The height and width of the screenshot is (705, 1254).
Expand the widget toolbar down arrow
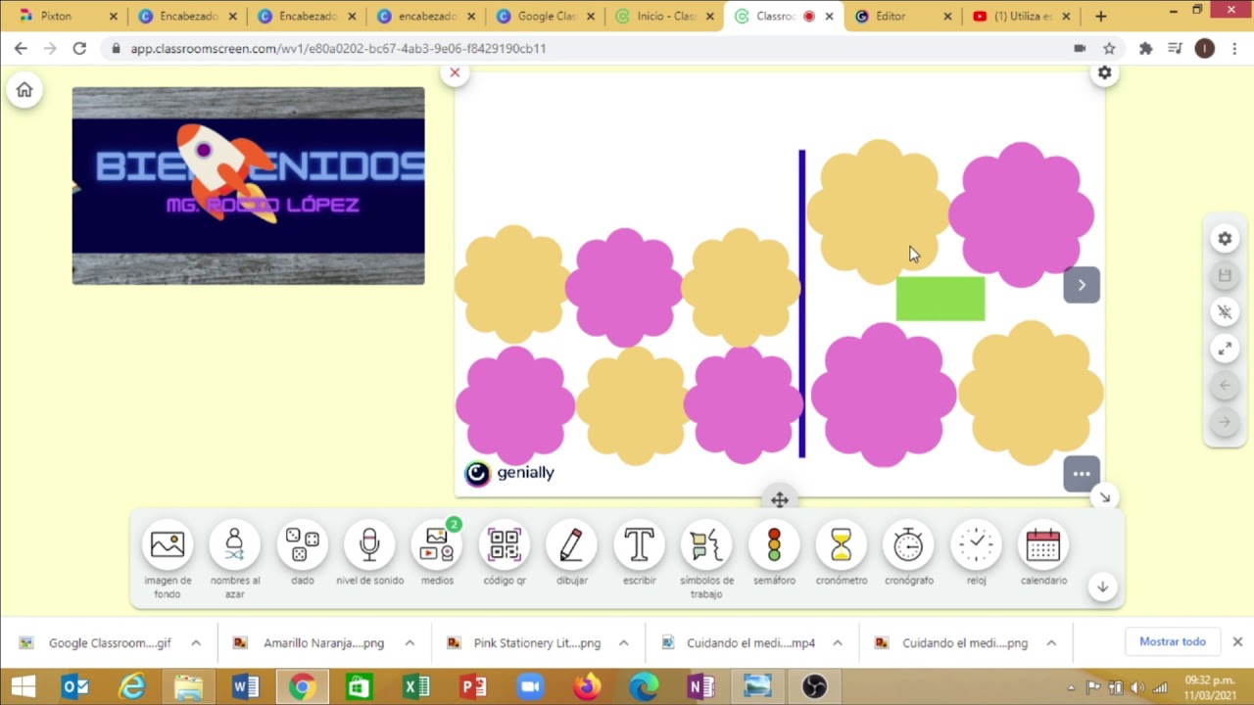[x=1102, y=587]
